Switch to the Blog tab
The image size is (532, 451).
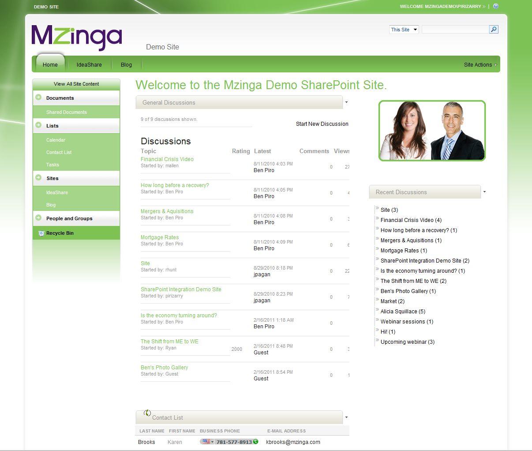pyautogui.click(x=126, y=64)
